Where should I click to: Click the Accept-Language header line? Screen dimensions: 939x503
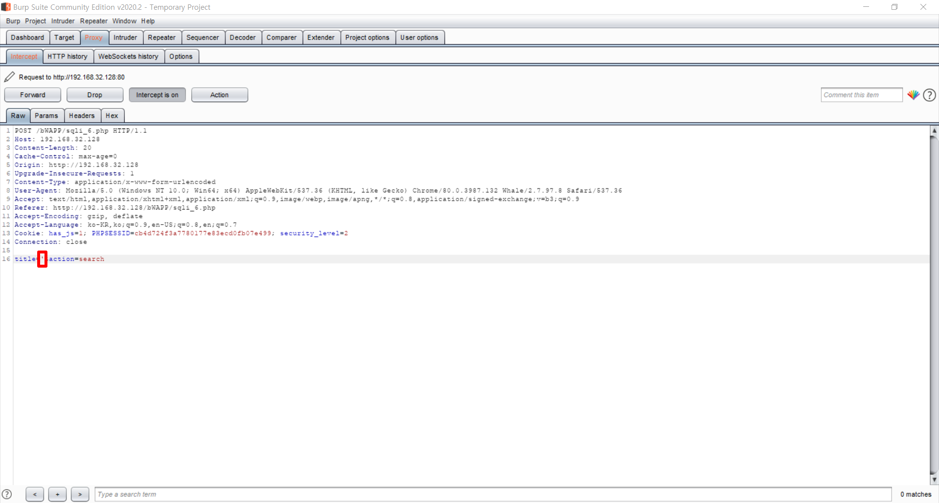click(126, 225)
